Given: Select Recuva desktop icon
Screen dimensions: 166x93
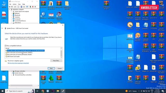Looking at the screenshot, I should [x=138, y=68].
